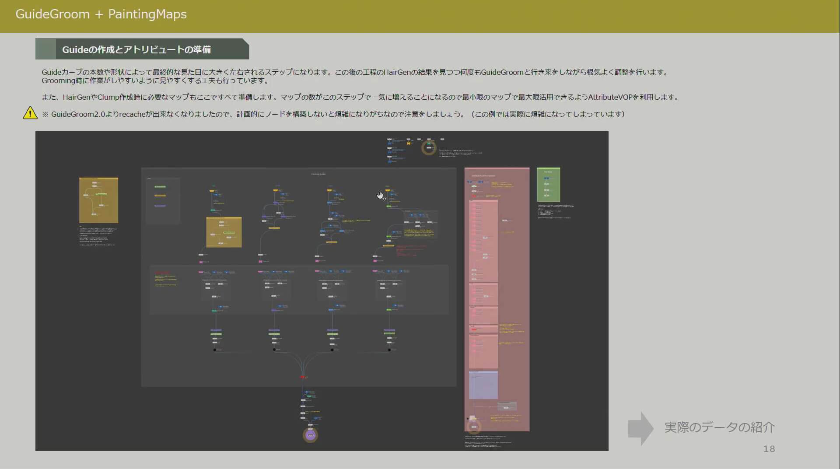This screenshot has height=469, width=840.
Task: Click the yellow warning triangle icon
Action: pyautogui.click(x=30, y=113)
